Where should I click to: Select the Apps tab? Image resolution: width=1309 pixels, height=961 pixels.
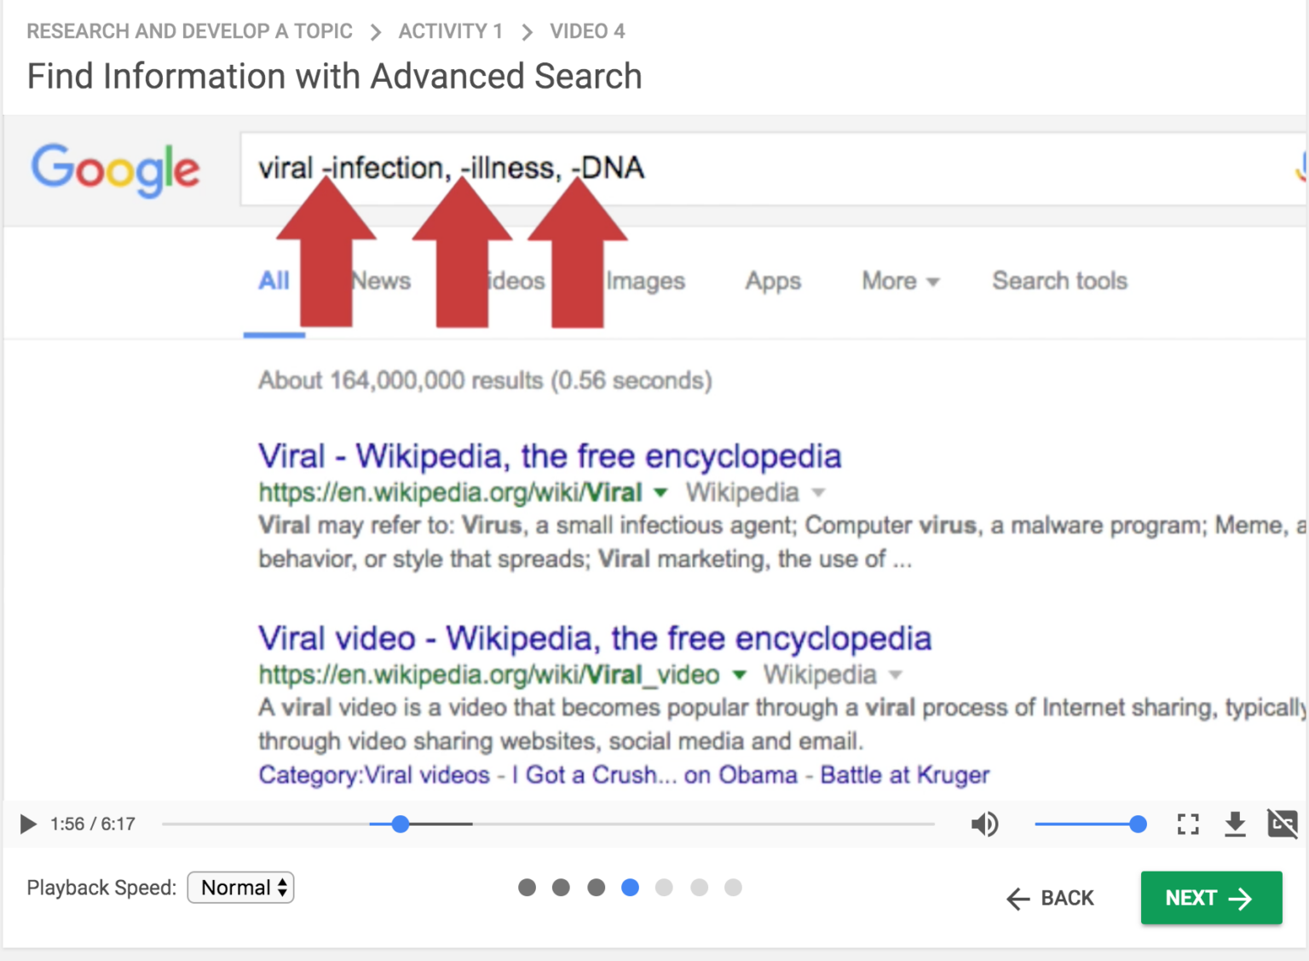pos(772,281)
